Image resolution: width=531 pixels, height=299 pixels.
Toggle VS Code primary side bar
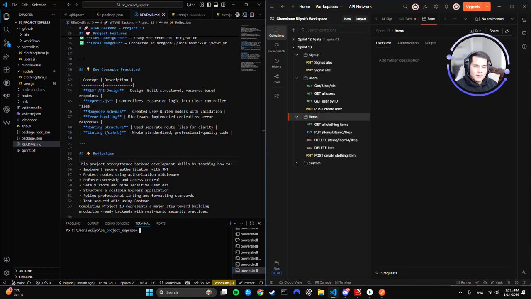(209, 5)
